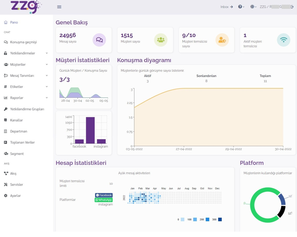Expand the Raporlar chevron
Image resolution: width=297 pixels, height=237 pixels.
47,98
